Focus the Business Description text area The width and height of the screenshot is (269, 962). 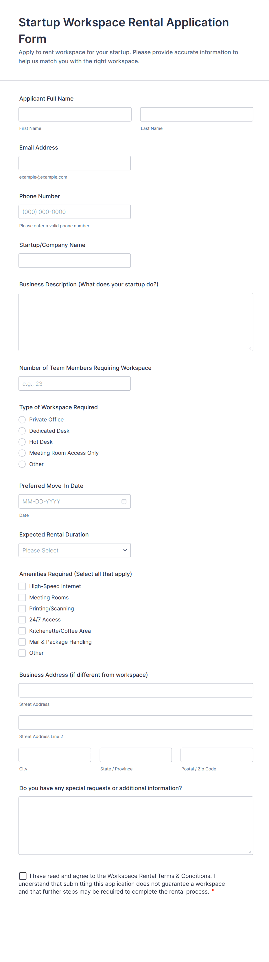coord(136,322)
